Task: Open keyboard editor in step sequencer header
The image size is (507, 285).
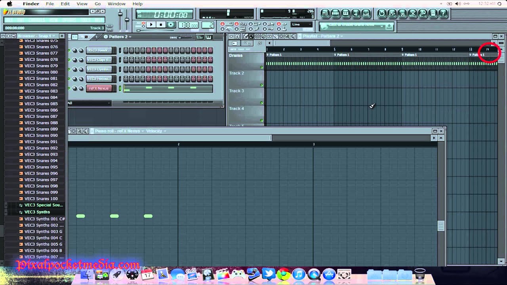Action: (x=208, y=37)
